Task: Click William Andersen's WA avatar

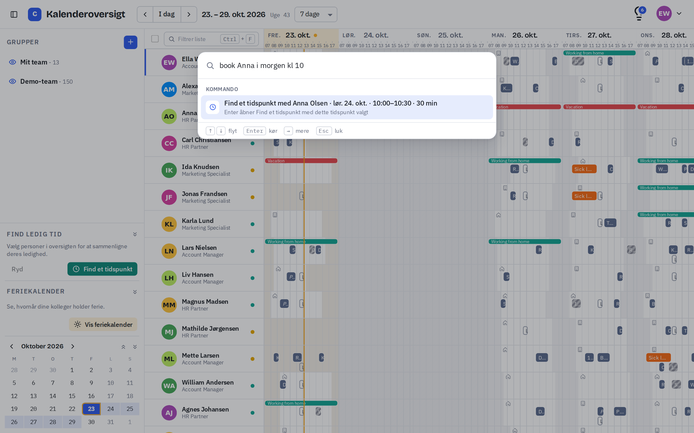Action: [169, 386]
